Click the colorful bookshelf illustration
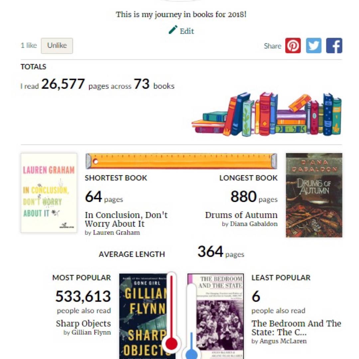Screen dimensions: 359x359 click(267, 115)
